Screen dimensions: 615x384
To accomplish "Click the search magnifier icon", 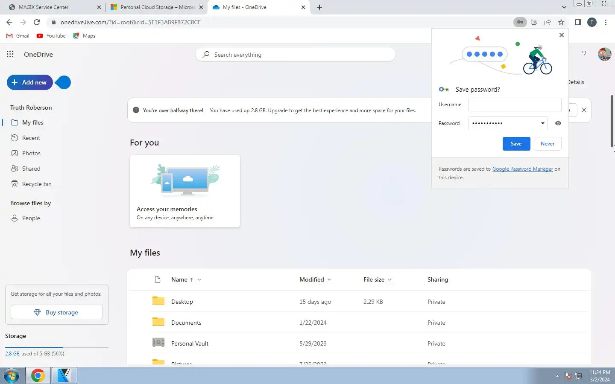I will (x=206, y=55).
